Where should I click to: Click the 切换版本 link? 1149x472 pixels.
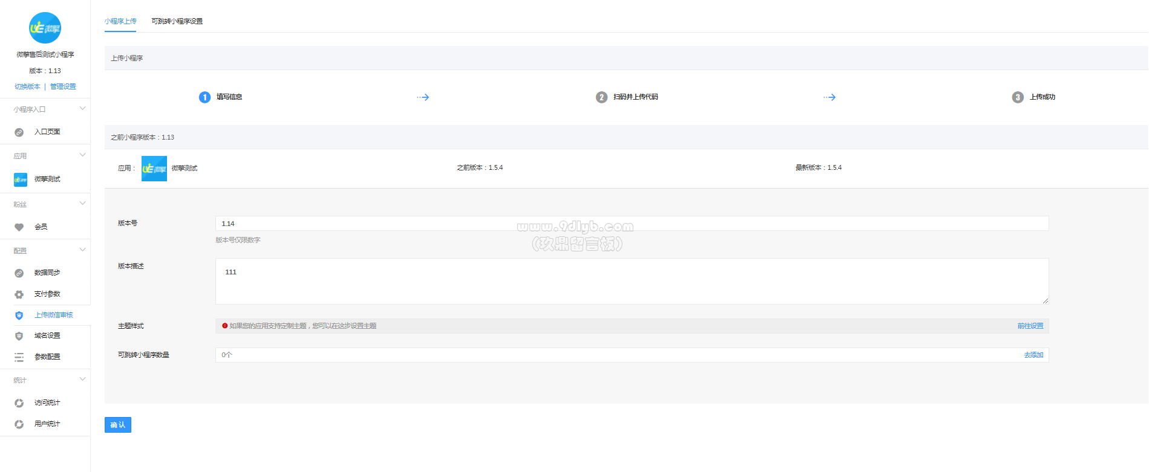coord(27,87)
